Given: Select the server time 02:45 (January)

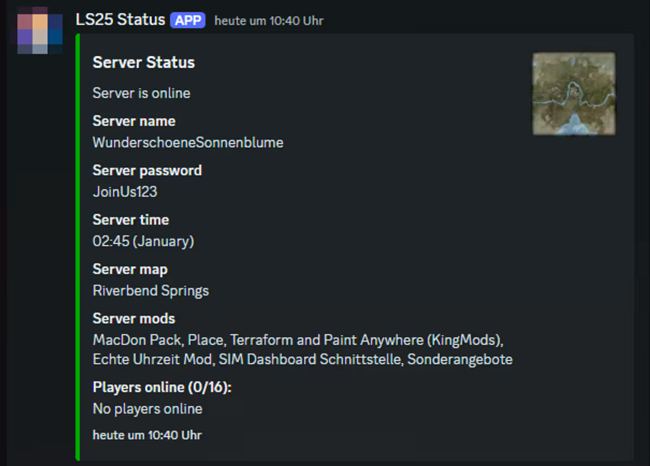Looking at the screenshot, I should tap(144, 241).
